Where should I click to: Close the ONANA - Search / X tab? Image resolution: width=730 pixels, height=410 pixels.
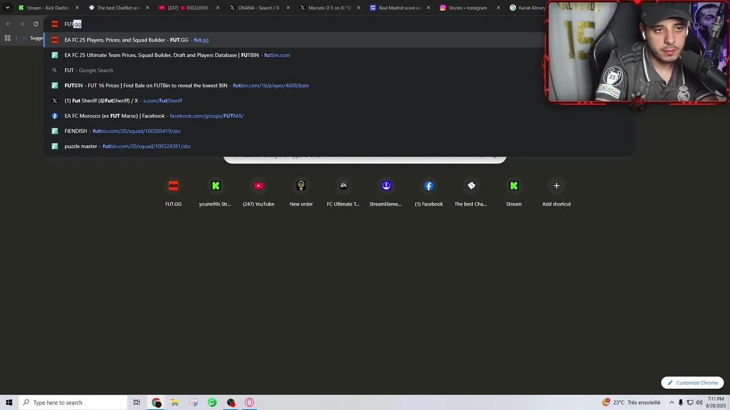(288, 8)
